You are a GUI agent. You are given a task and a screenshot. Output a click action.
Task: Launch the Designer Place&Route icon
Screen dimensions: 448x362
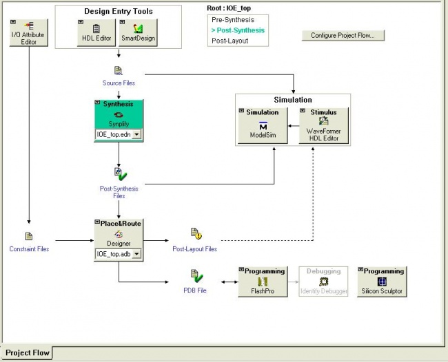point(119,235)
